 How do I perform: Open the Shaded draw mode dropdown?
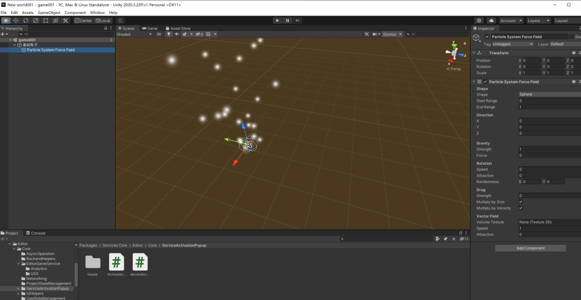134,34
